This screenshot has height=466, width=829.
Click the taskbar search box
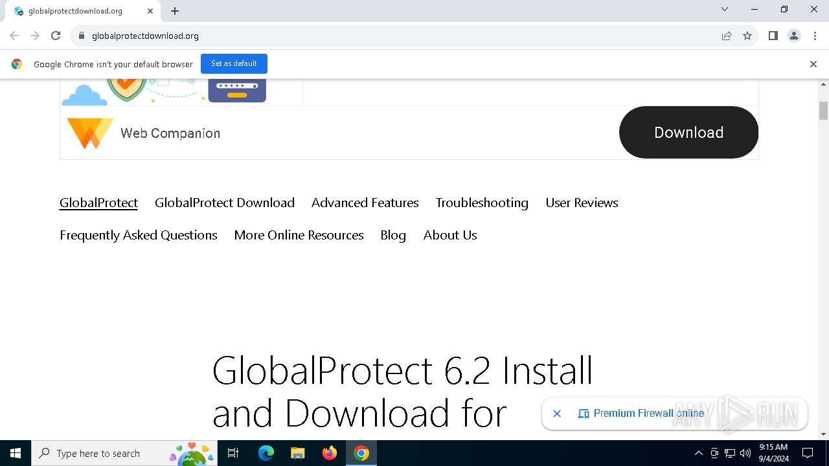124,453
